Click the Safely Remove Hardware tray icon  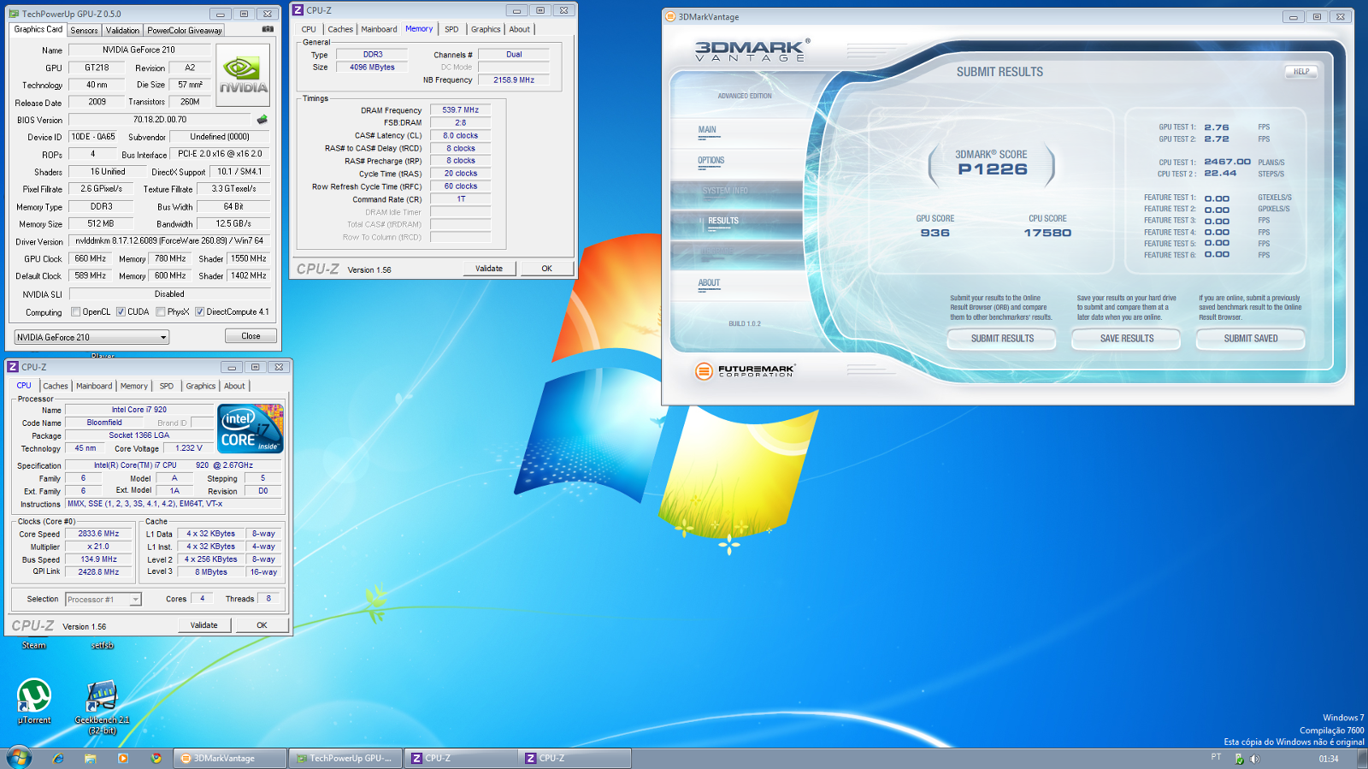click(x=1240, y=759)
